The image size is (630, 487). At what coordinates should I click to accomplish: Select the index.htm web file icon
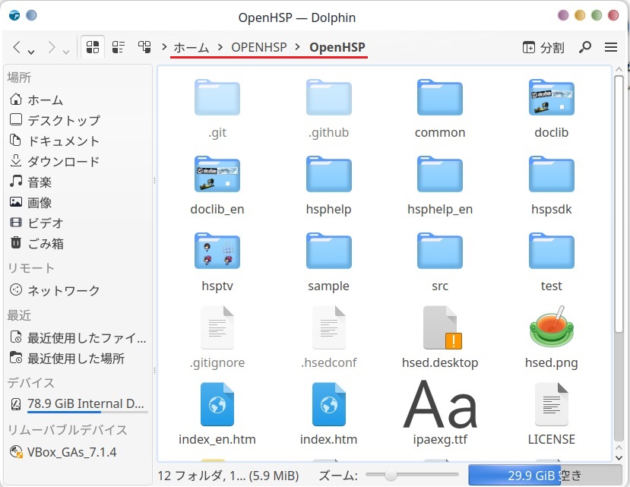point(328,404)
